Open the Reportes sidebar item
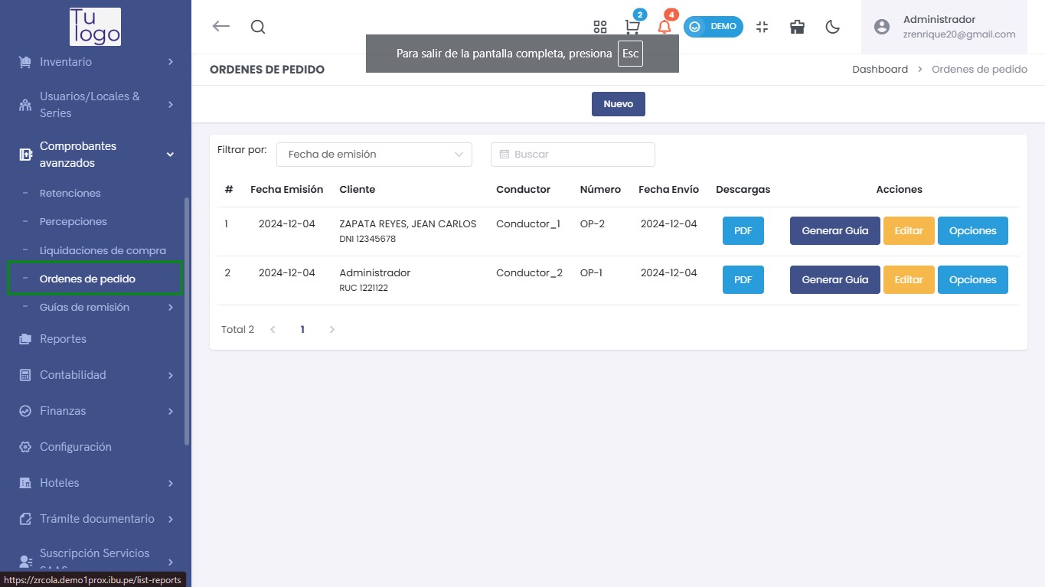 tap(63, 339)
